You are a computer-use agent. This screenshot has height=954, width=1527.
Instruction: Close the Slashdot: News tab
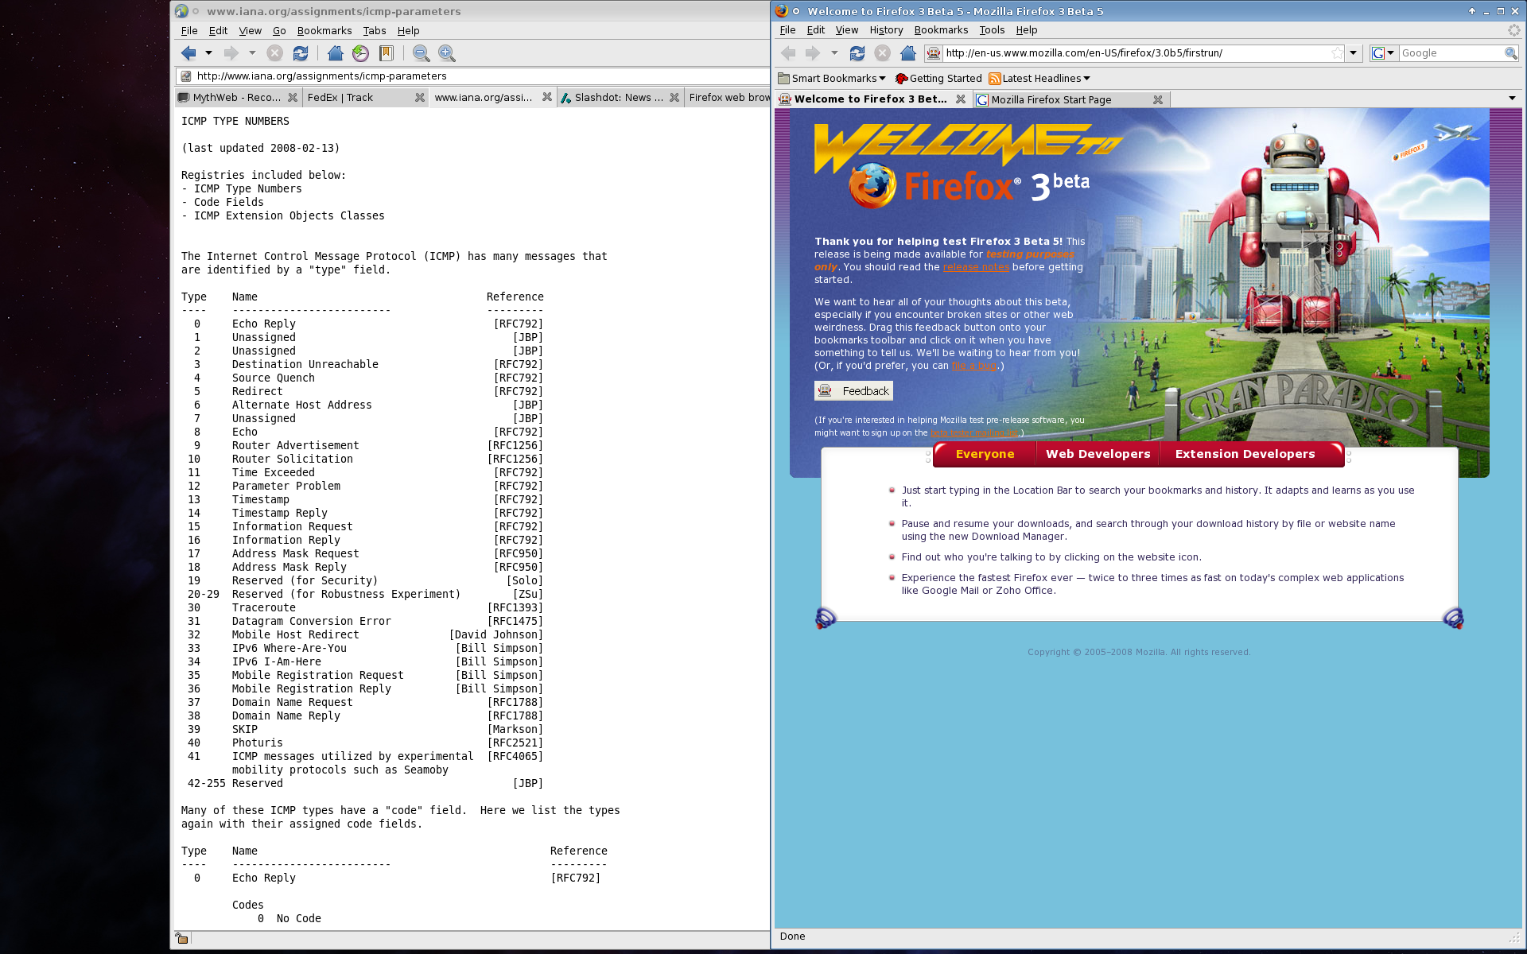[x=674, y=98]
